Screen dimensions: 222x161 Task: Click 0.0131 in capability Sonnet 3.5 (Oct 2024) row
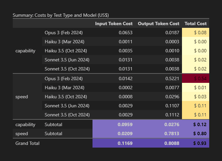coord(125,69)
